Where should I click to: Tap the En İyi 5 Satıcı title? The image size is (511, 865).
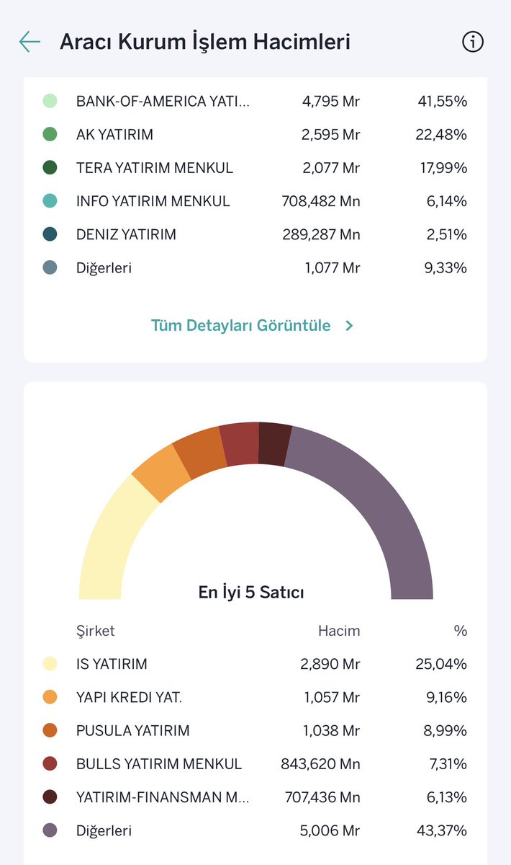[x=251, y=593]
